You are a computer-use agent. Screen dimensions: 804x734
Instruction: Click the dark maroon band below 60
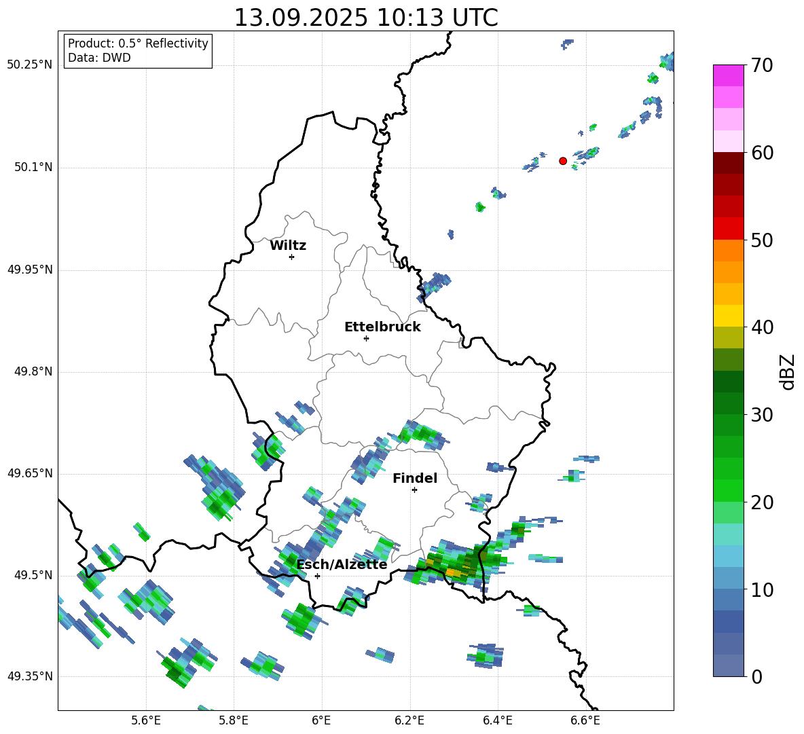[x=729, y=163]
